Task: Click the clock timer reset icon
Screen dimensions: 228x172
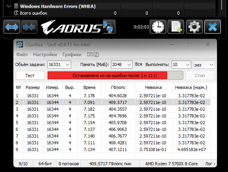Action: [158, 27]
